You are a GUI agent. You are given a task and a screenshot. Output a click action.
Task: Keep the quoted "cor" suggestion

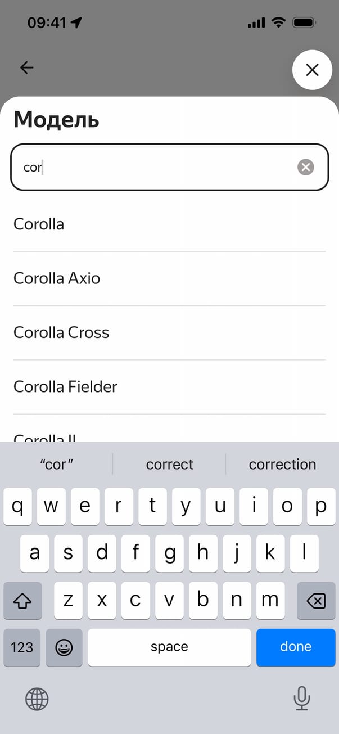pyautogui.click(x=57, y=465)
